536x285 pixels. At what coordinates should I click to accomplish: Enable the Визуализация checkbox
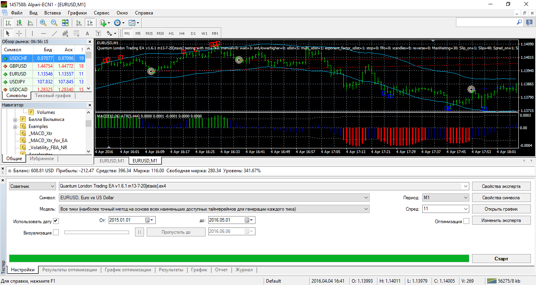(x=56, y=233)
